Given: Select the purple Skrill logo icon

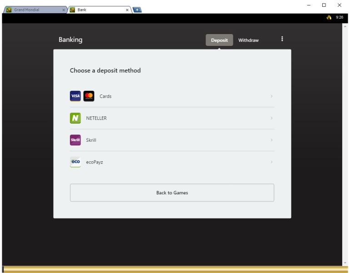Looking at the screenshot, I should point(75,140).
